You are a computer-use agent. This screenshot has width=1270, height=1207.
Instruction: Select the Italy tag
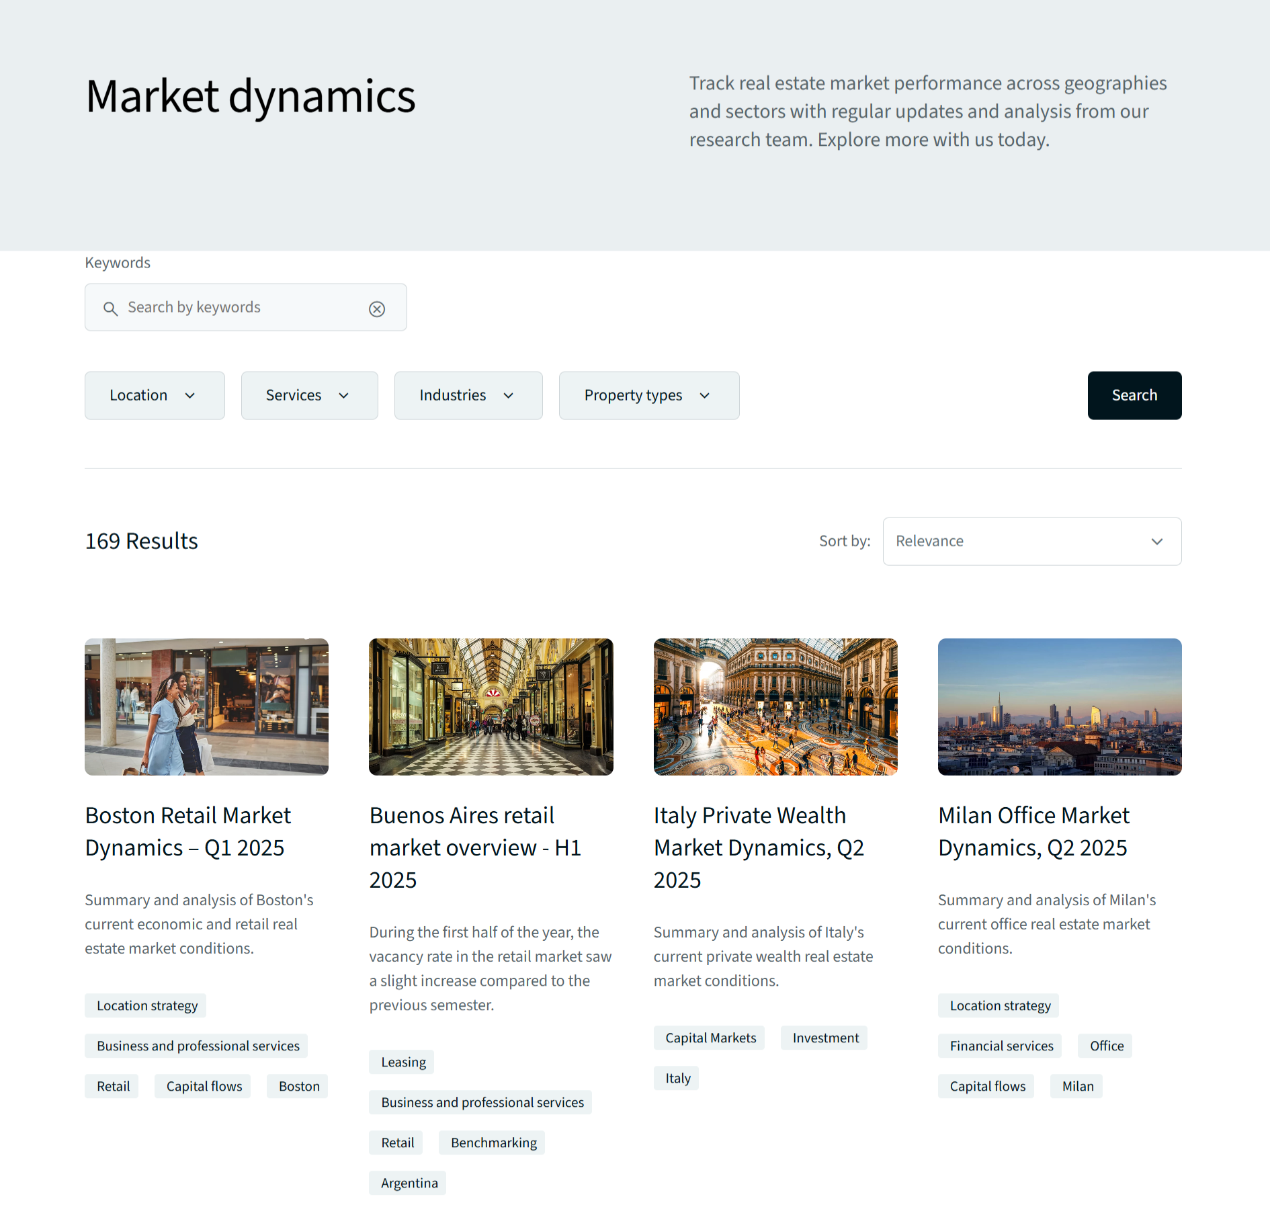coord(676,1078)
